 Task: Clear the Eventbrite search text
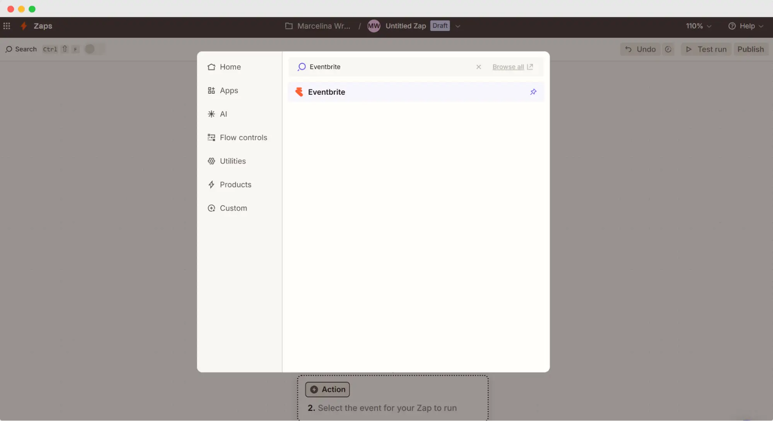(x=479, y=67)
